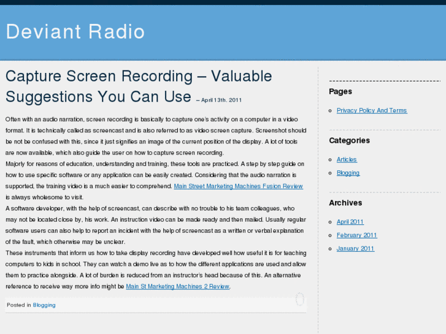Visit Main St Marketing Machines 2 Review link
446x334 pixels.
pyautogui.click(x=177, y=287)
